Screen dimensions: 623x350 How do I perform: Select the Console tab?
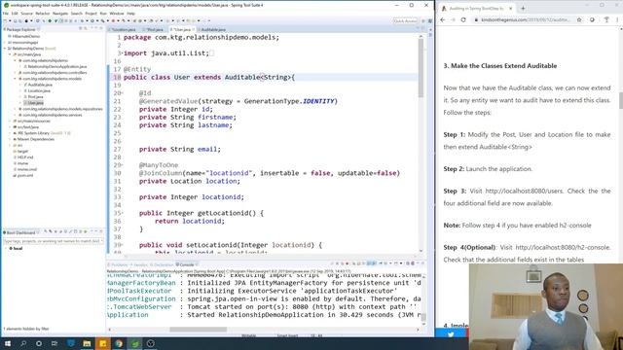point(186,264)
